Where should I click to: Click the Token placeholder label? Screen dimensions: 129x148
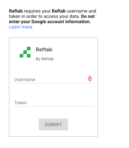pyautogui.click(x=21, y=103)
